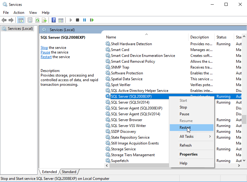Select SQL Active Directory Helper Service row
This screenshot has height=182, width=247.
coord(173,91)
